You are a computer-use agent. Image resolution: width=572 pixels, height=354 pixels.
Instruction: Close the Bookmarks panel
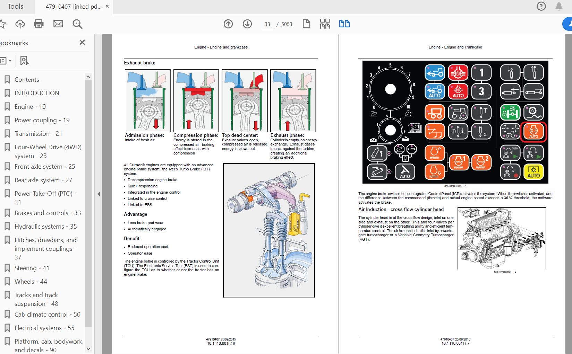[82, 42]
